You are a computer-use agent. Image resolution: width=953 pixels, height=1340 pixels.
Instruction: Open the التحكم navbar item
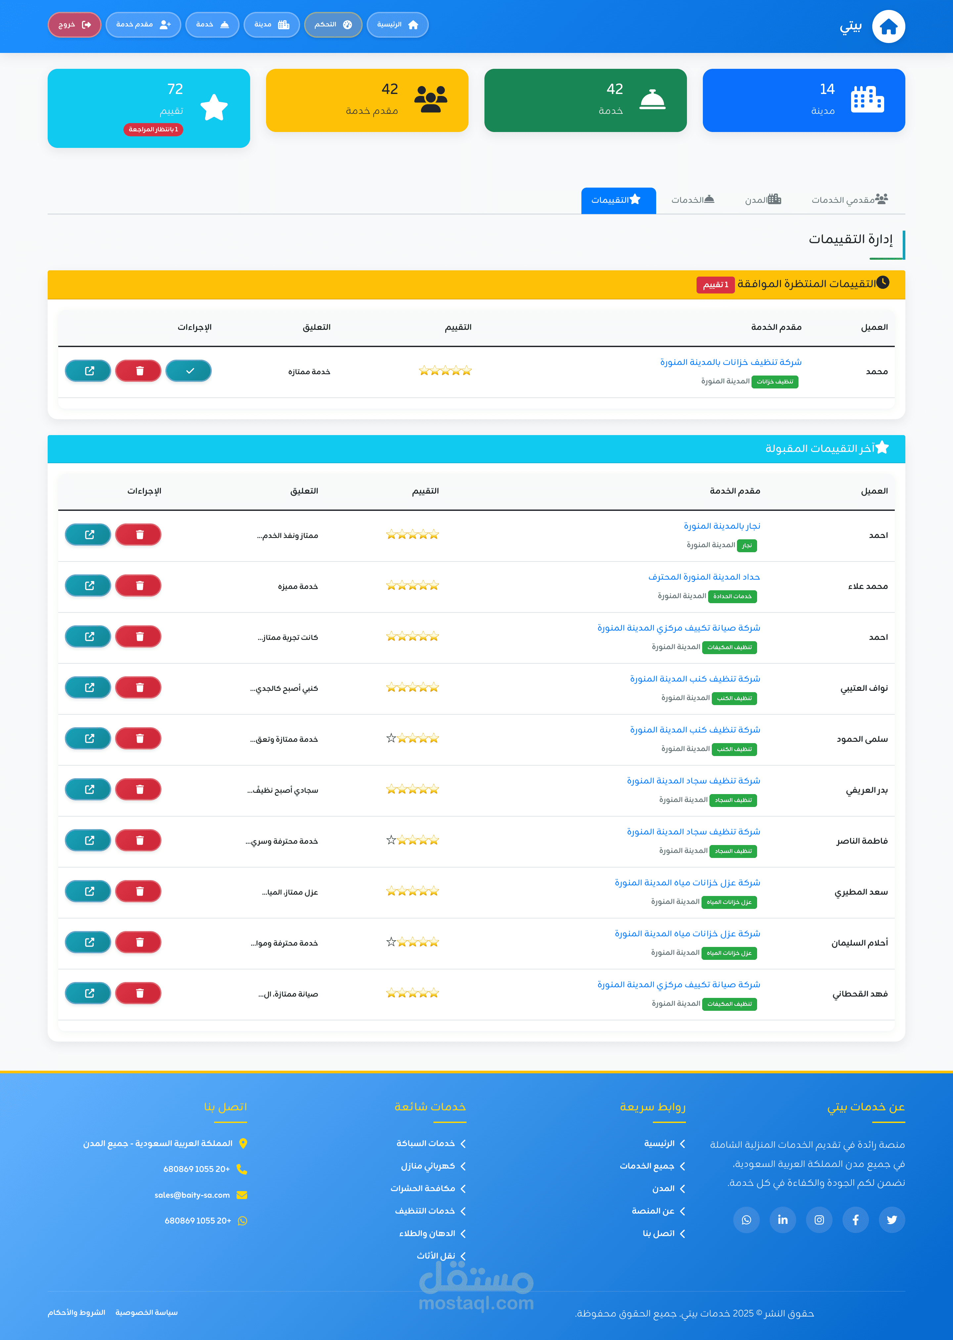point(333,24)
